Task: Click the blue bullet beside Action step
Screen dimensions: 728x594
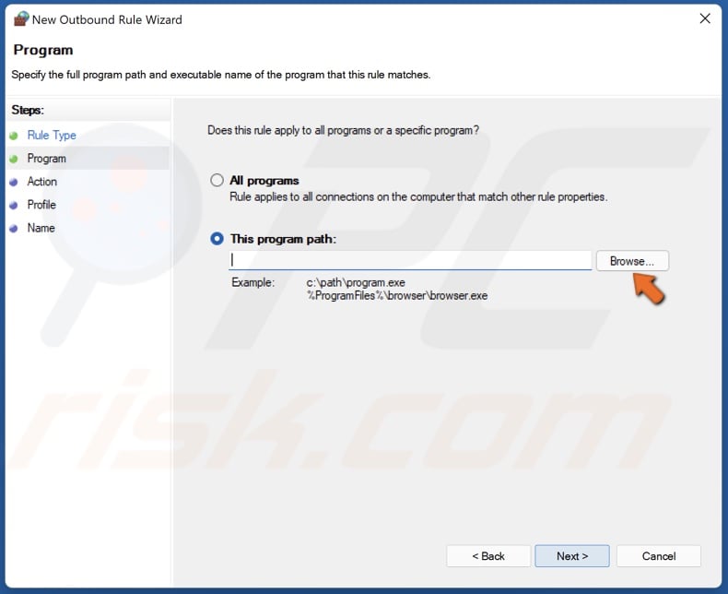Action: click(x=14, y=182)
